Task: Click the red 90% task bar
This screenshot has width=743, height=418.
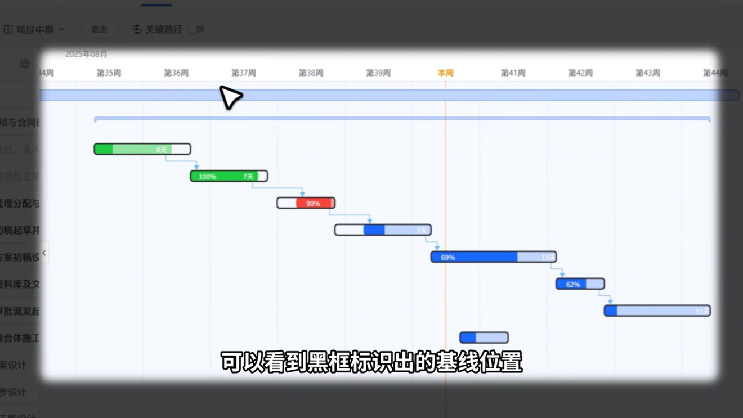Action: (306, 203)
